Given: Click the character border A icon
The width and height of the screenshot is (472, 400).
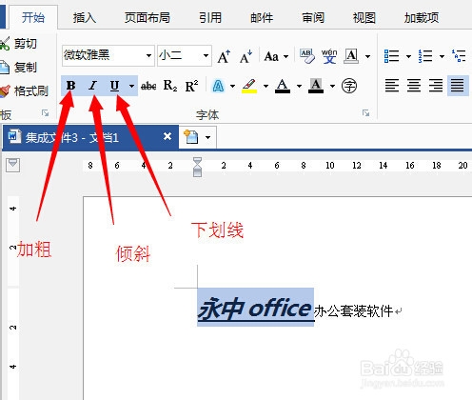Looking at the screenshot, I should 351,56.
